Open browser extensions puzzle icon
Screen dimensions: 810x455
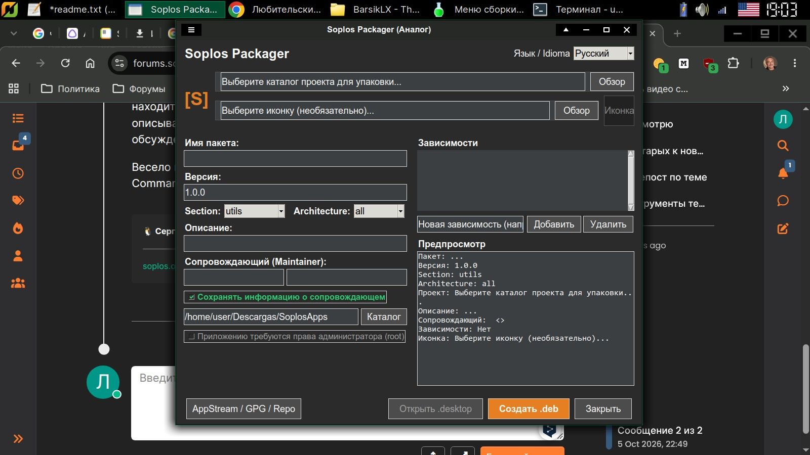pyautogui.click(x=733, y=63)
